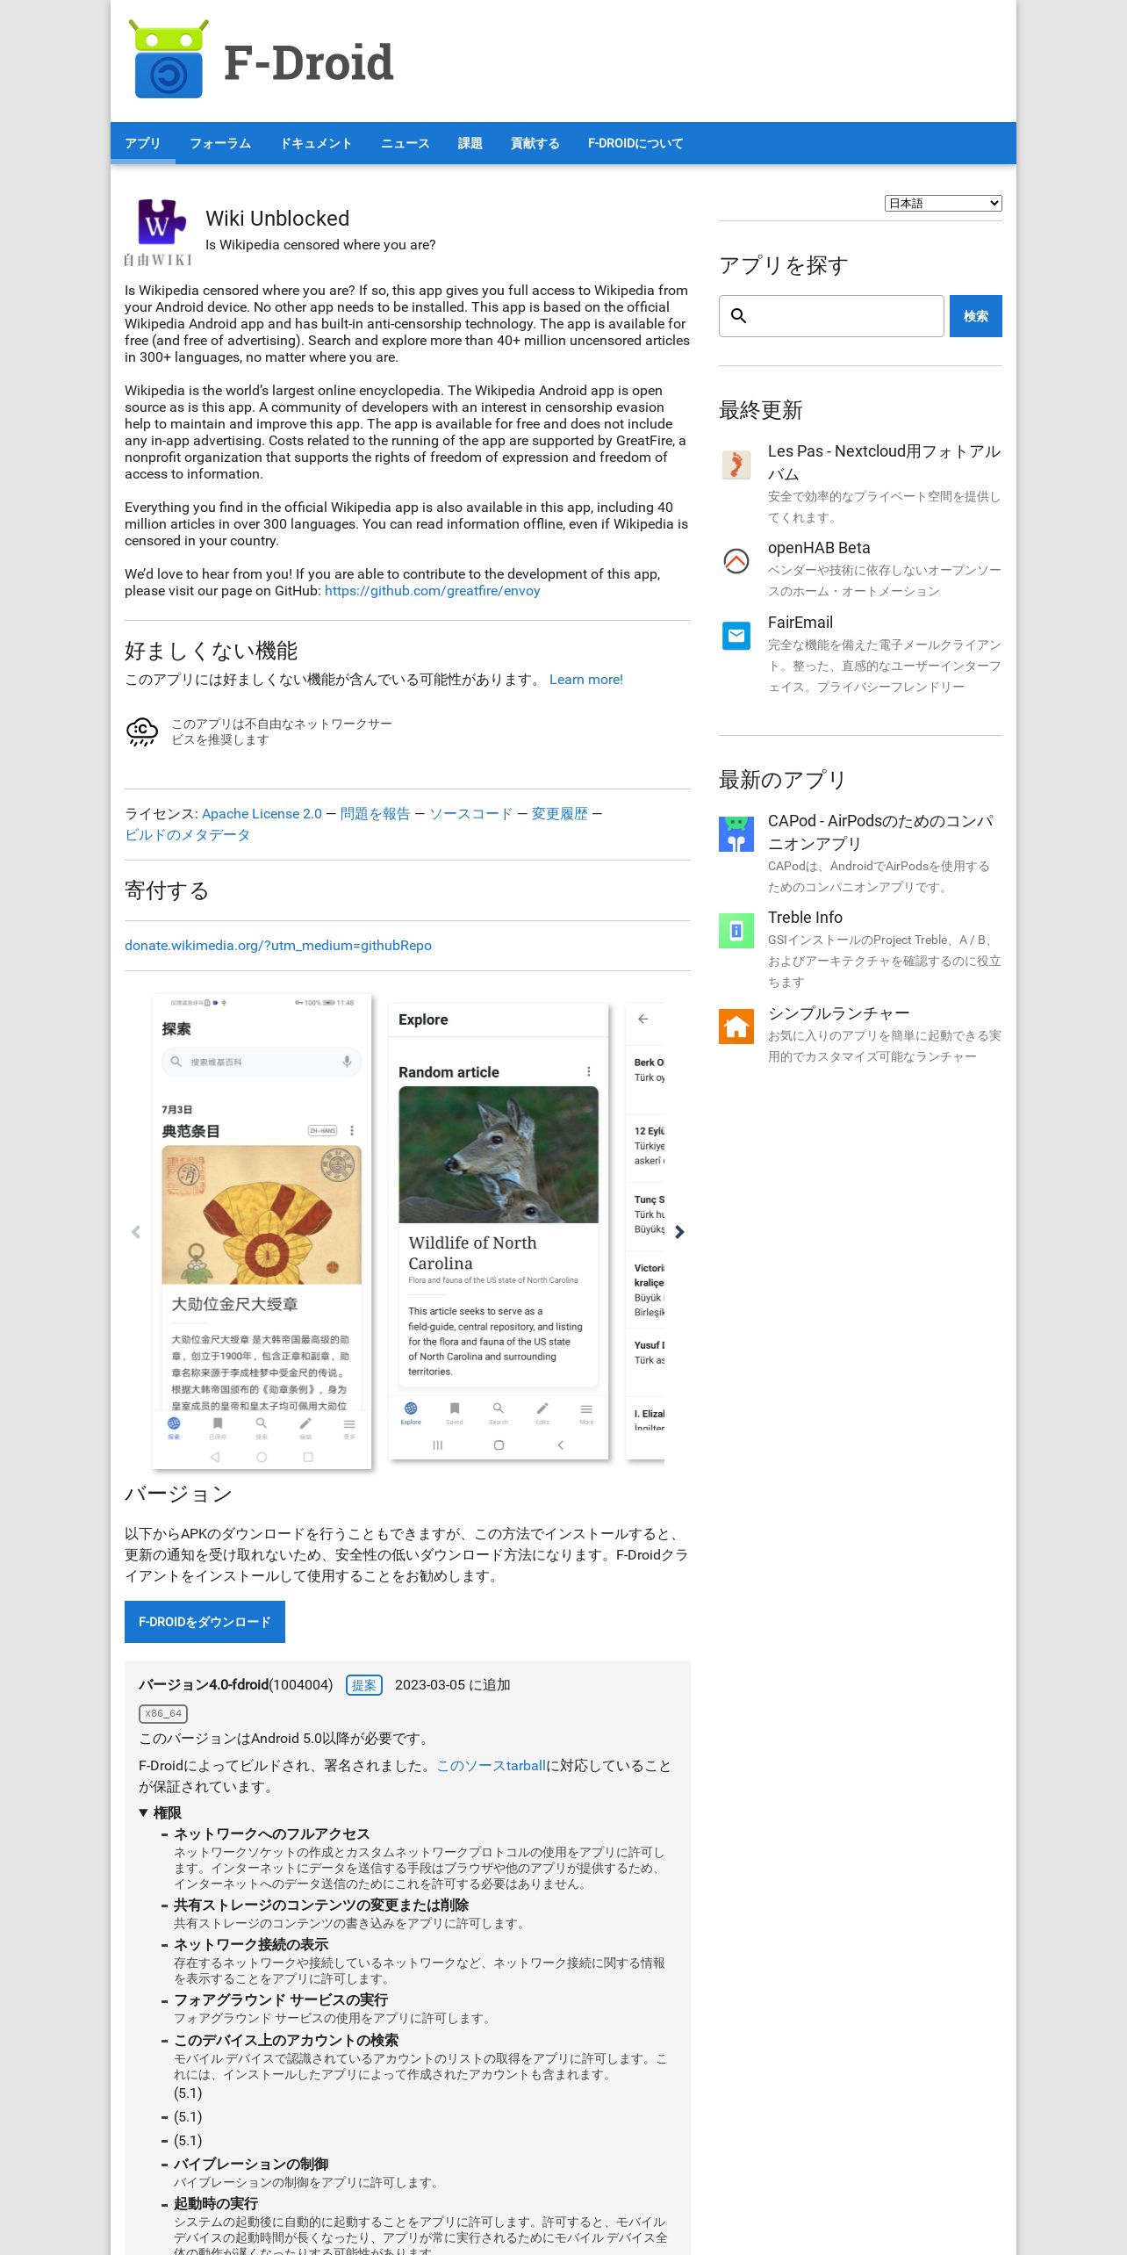
Task: Open the Chinese Wikipedia explore screenshot
Action: [262, 1231]
